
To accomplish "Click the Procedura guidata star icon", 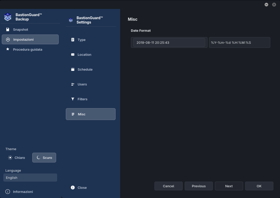I will (x=8, y=49).
